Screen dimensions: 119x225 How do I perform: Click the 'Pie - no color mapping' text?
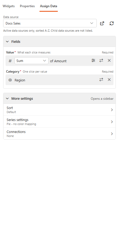pyautogui.click(x=21, y=124)
